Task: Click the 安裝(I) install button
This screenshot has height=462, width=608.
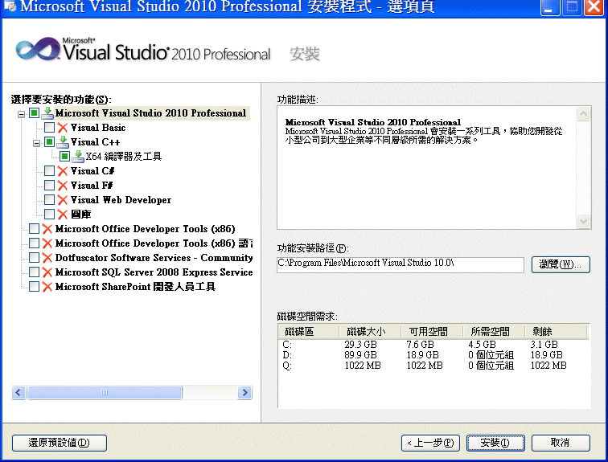Action: (x=495, y=443)
